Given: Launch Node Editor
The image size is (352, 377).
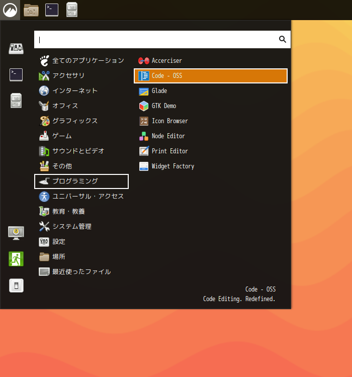Looking at the screenshot, I should (211, 136).
